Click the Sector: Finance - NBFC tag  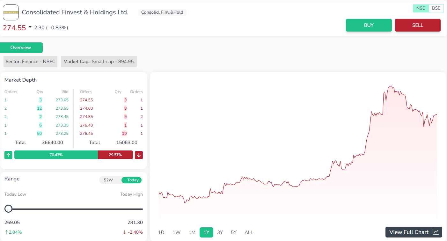click(30, 62)
